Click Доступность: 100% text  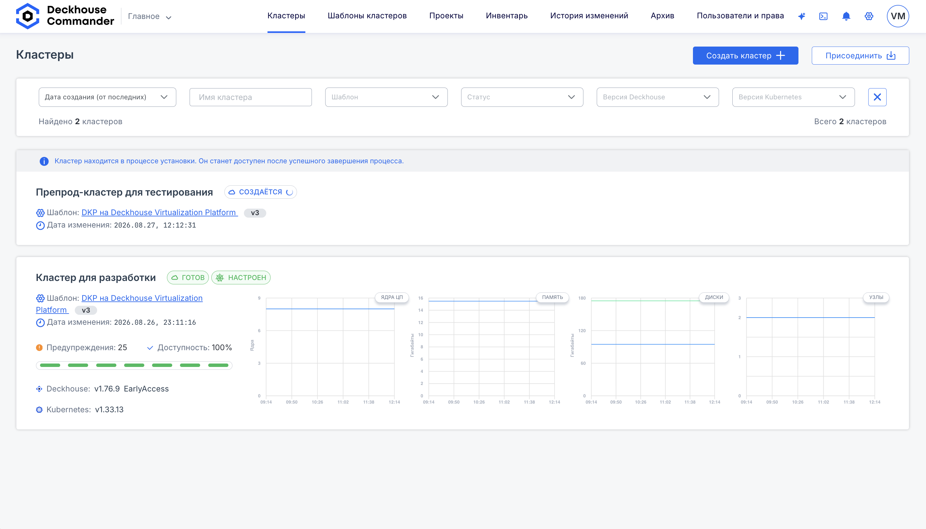click(x=195, y=348)
